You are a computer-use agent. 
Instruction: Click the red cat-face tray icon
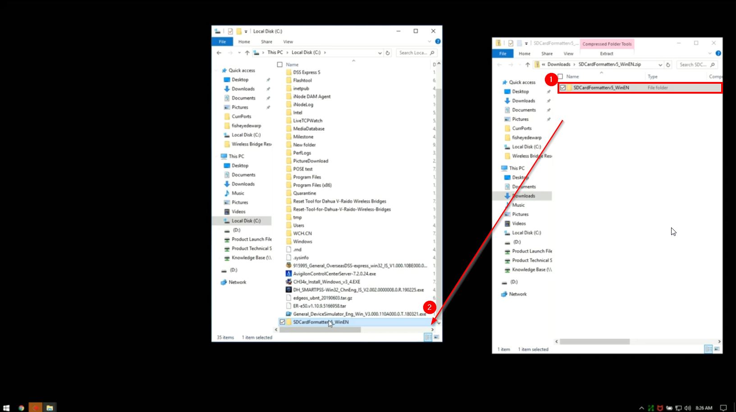660,408
